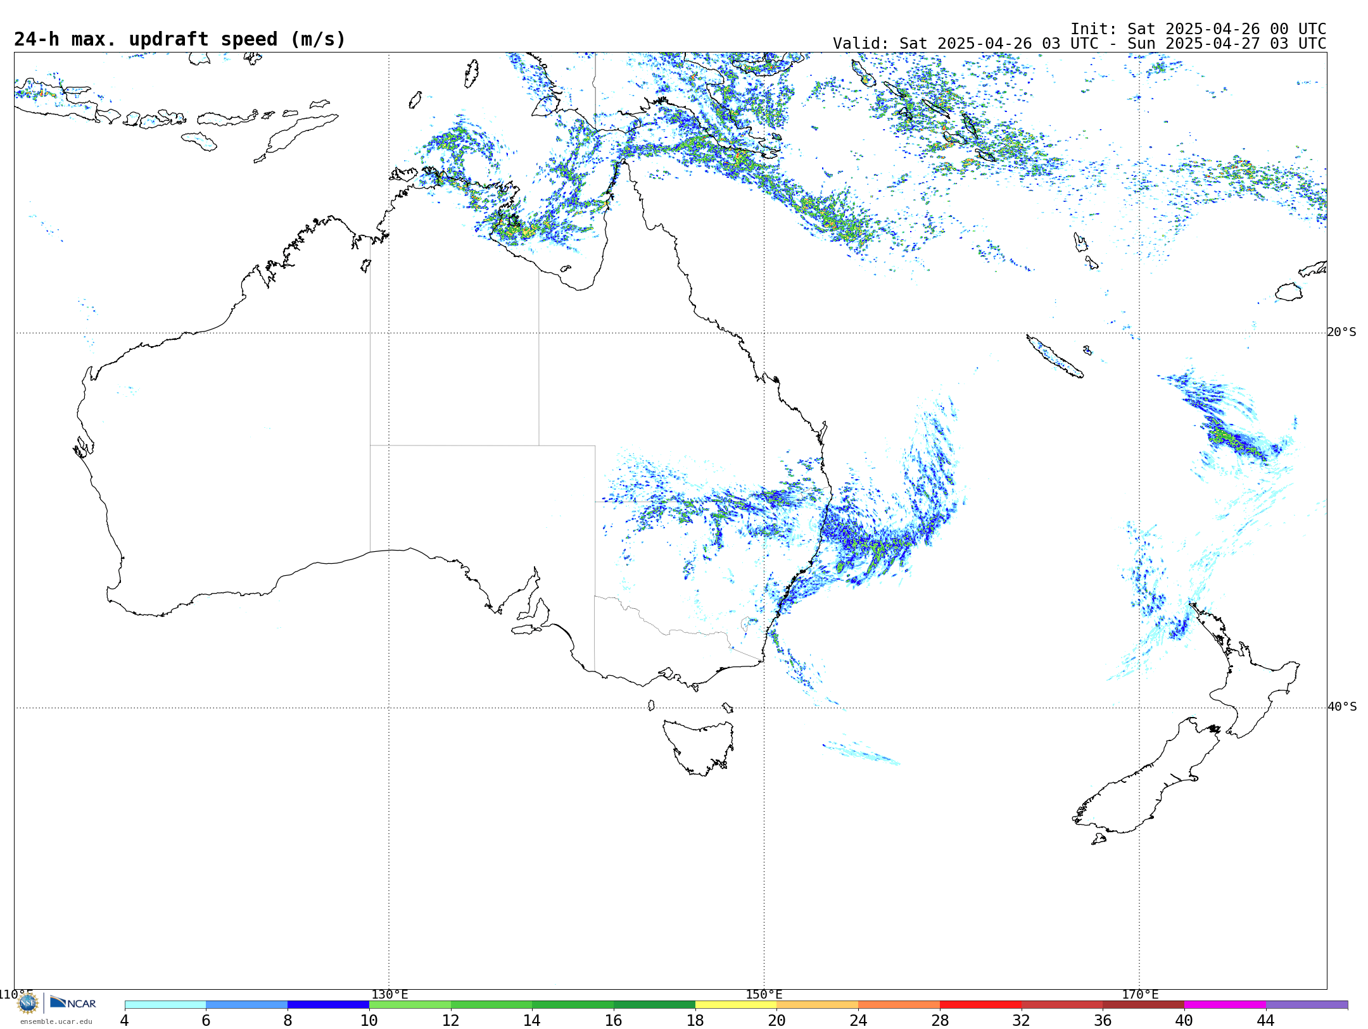This screenshot has width=1368, height=1029.
Task: Click the island of Tasmania on map
Action: 699,747
